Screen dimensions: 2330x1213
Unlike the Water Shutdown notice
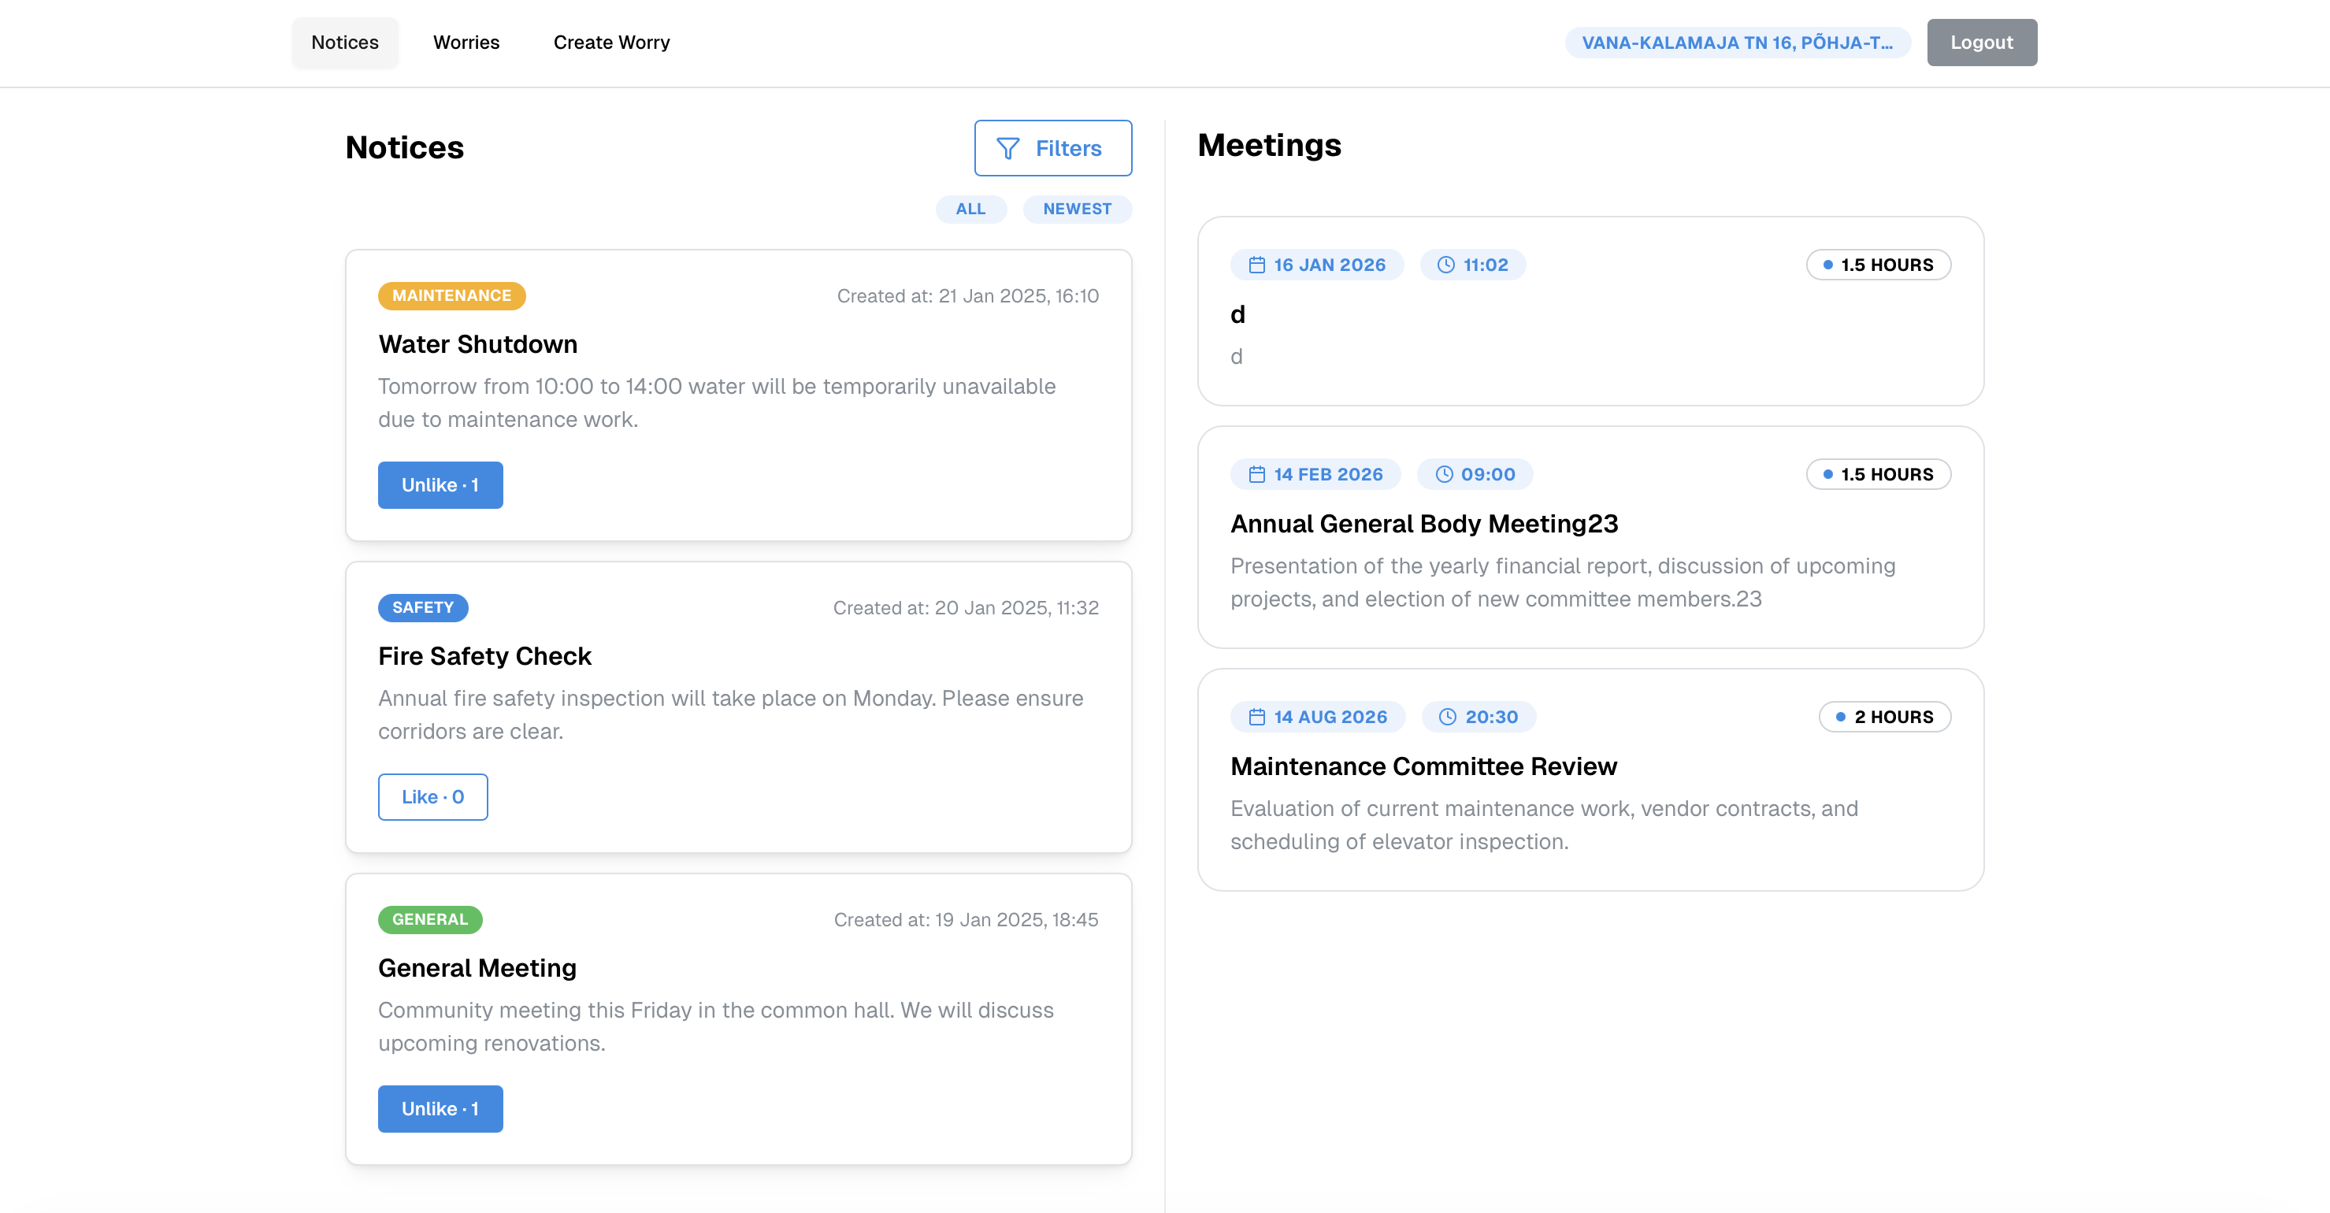point(440,486)
